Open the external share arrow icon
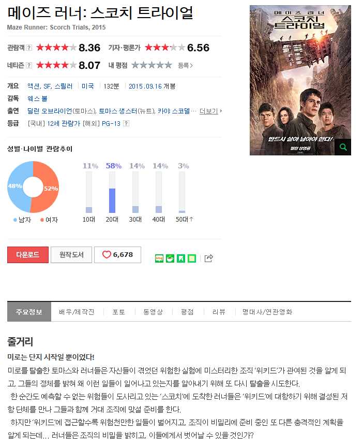This screenshot has width=363, height=447. pyautogui.click(x=209, y=258)
